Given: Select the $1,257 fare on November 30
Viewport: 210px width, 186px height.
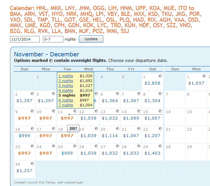Looking at the screenshot, I should pyautogui.click(x=24, y=171).
